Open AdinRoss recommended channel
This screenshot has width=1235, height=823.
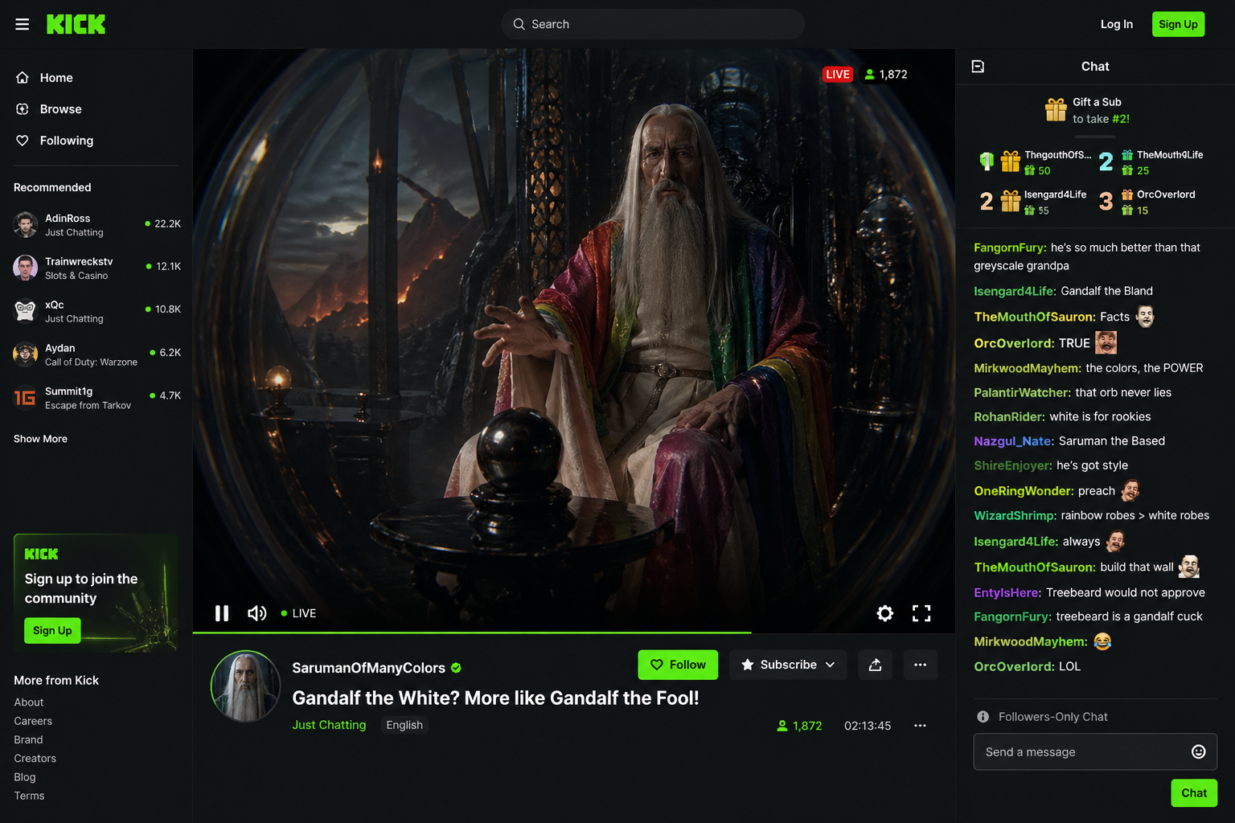96,225
